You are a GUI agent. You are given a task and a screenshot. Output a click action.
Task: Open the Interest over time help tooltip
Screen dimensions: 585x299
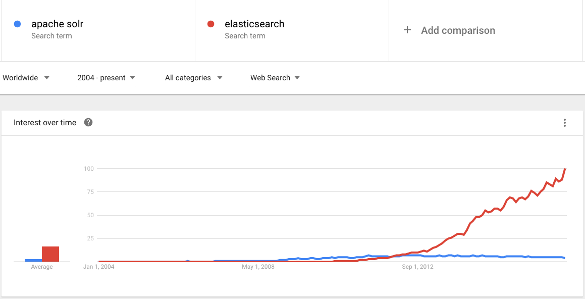click(x=88, y=122)
